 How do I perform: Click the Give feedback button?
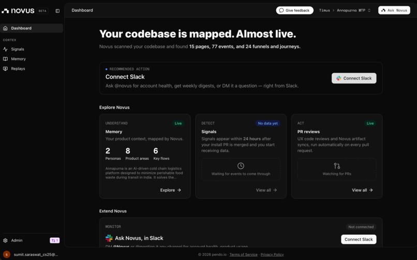295,10
